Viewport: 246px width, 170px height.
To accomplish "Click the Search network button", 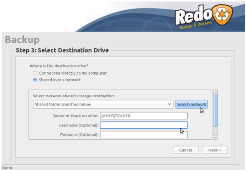I will (191, 104).
